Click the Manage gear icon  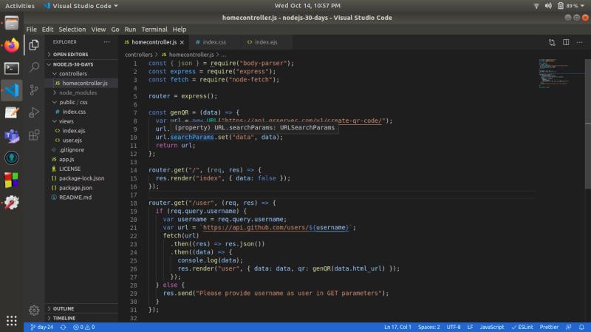click(34, 310)
